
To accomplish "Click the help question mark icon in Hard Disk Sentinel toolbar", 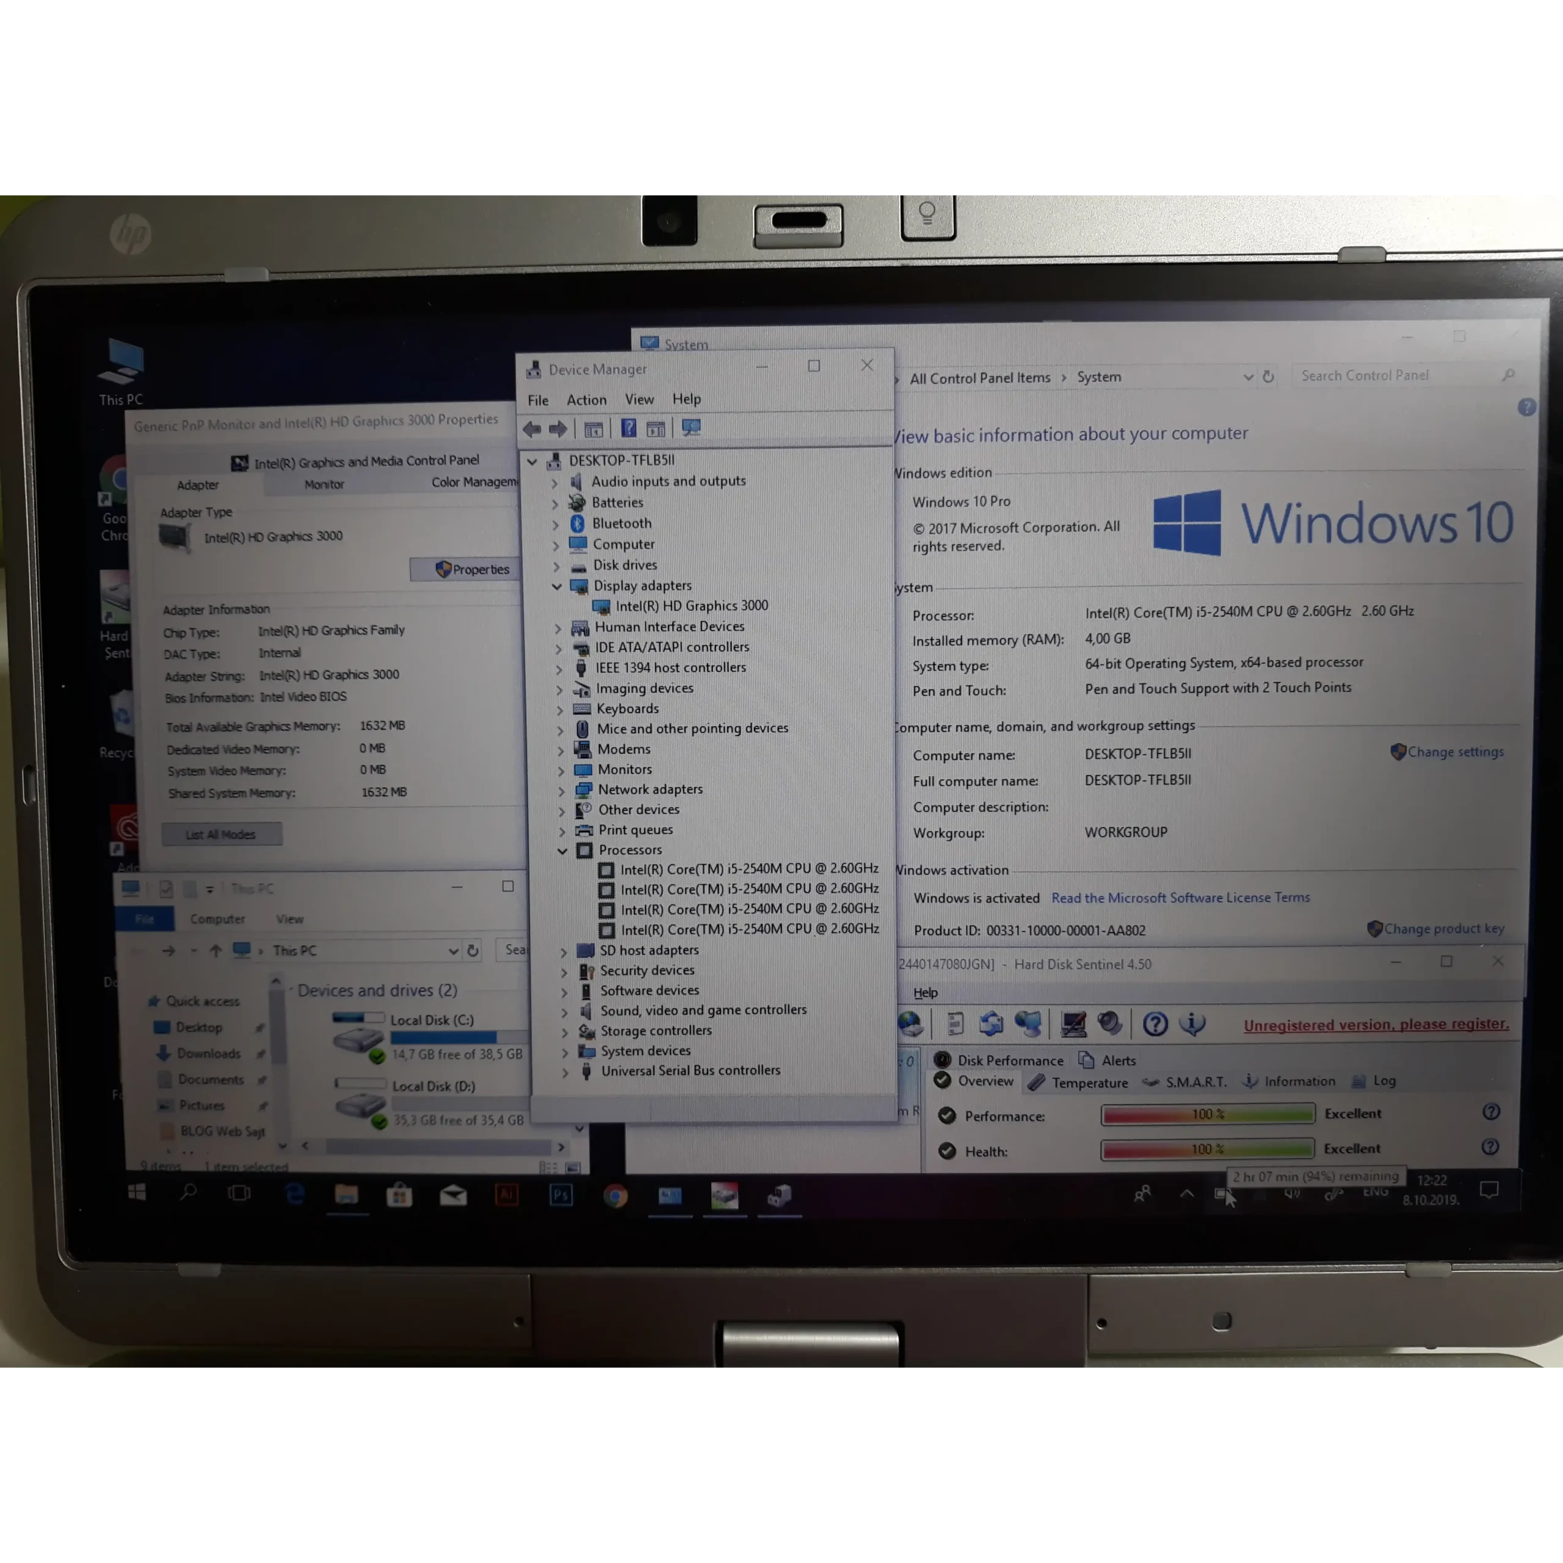I will point(1155,1024).
